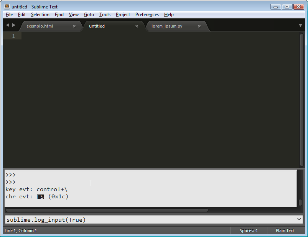Close the exemplo.html tab
Image resolution: width=308 pixels, height=237 pixels.
pos(74,26)
